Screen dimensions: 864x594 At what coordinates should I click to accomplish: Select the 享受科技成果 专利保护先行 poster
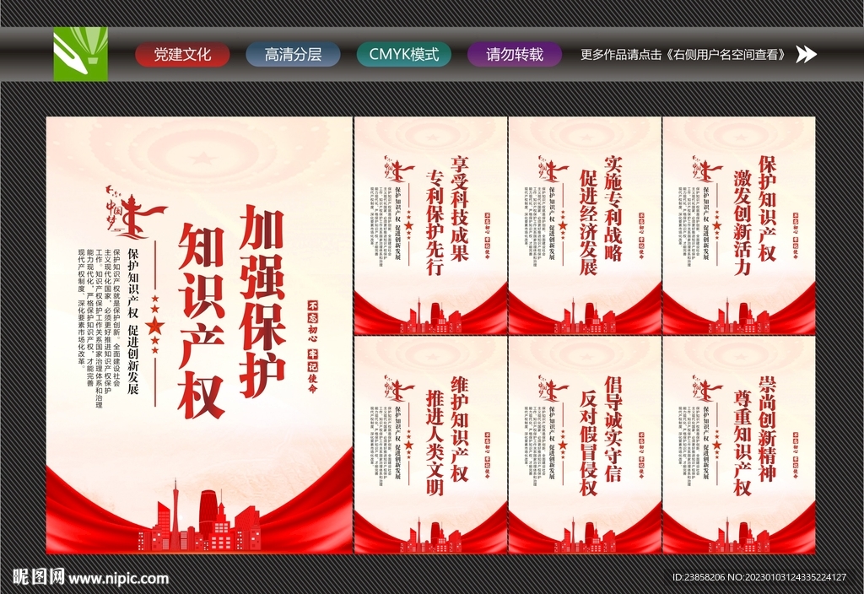coord(430,225)
